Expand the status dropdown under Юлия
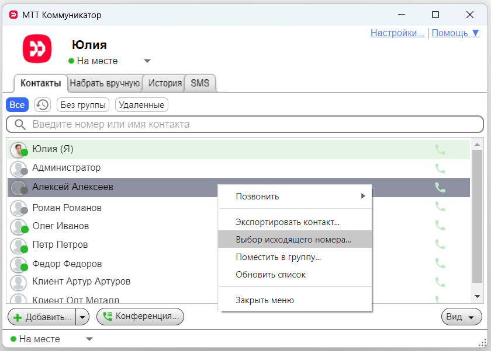Screen dimensions: 491x351 click(147, 61)
